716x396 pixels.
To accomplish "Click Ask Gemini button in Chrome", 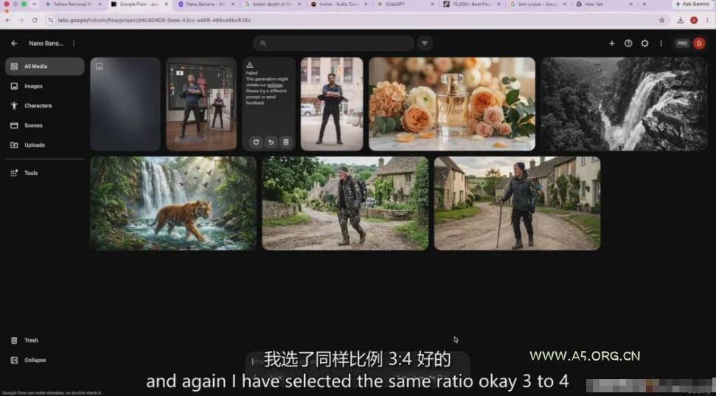I will click(x=693, y=4).
